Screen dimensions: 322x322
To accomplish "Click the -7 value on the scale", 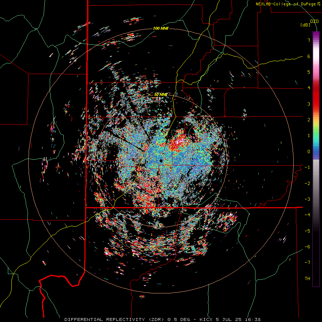I will [307, 263].
